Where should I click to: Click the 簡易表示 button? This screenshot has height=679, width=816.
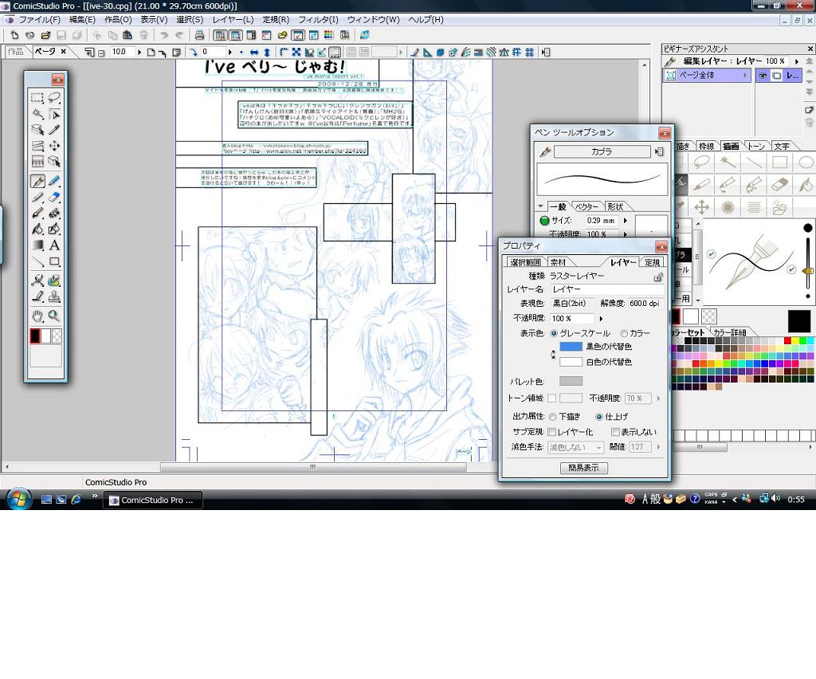(583, 468)
